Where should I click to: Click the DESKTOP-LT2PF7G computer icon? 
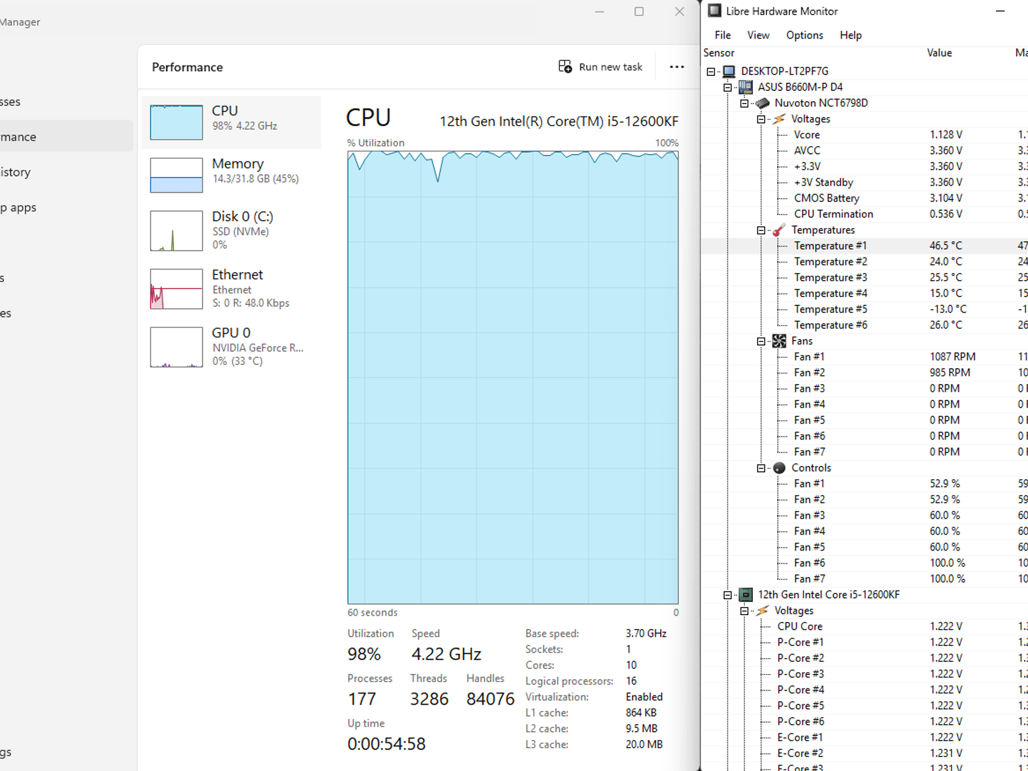pos(729,71)
